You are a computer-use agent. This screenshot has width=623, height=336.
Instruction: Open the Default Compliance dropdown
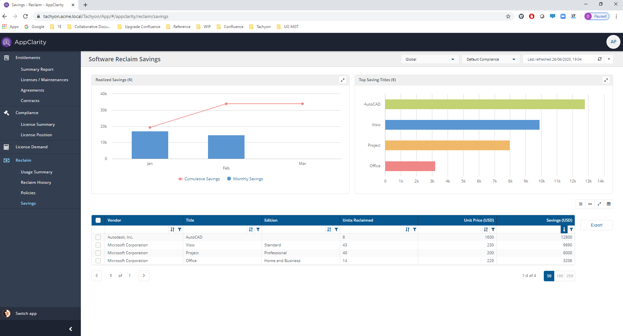[x=491, y=59]
